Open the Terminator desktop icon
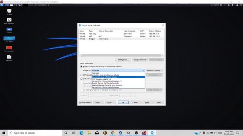 9,49
